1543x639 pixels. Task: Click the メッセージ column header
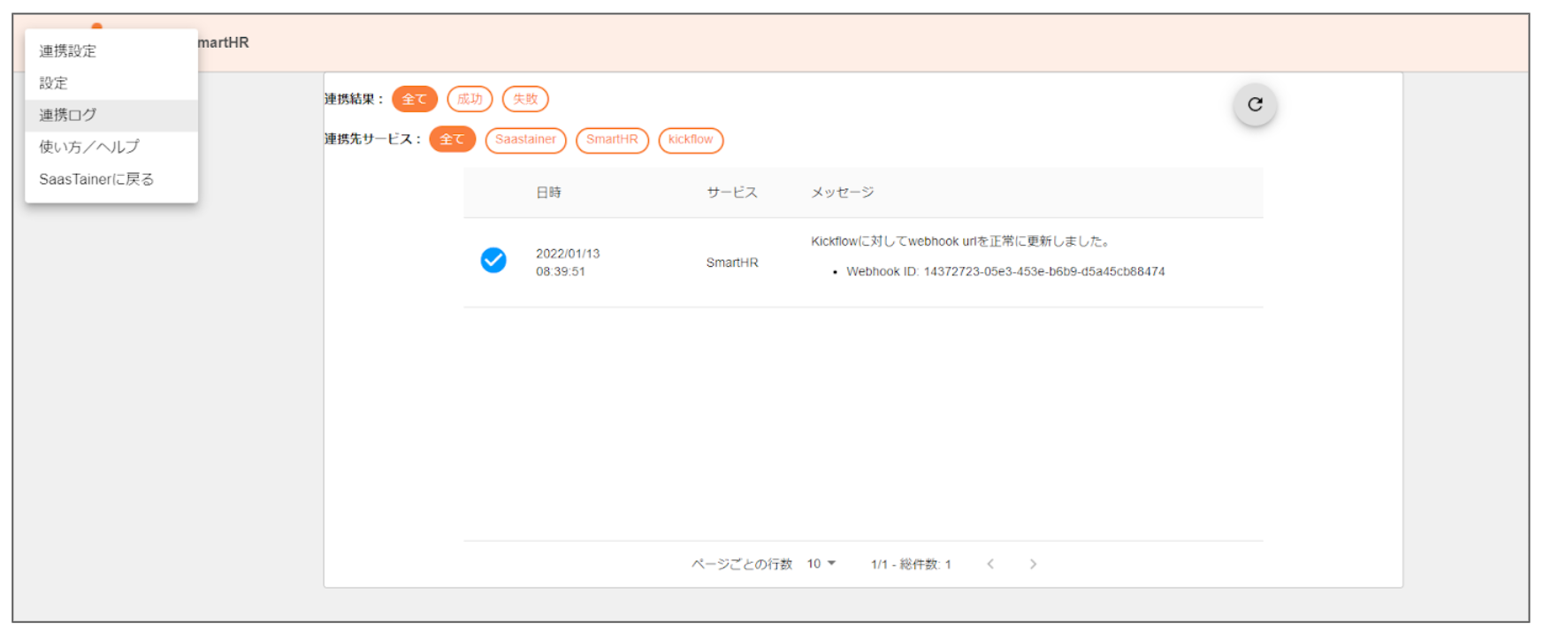(x=843, y=192)
